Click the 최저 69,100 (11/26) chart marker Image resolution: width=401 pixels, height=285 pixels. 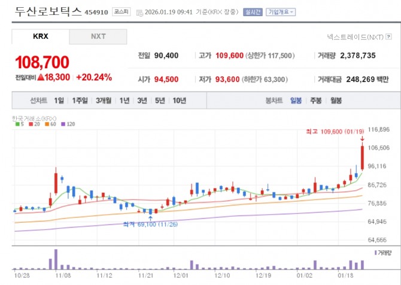coord(150,225)
